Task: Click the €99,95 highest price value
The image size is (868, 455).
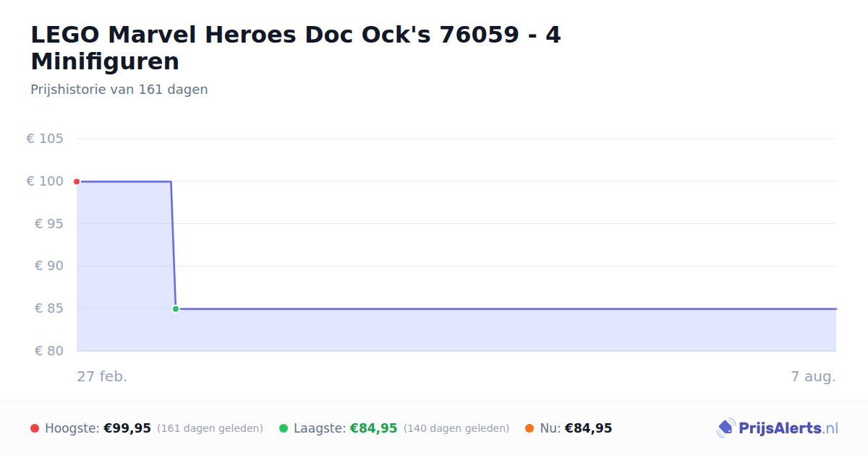Action: pos(127,428)
